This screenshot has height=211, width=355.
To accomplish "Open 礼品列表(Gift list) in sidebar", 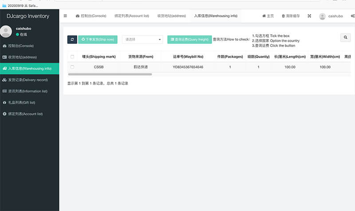I will 29,102.
